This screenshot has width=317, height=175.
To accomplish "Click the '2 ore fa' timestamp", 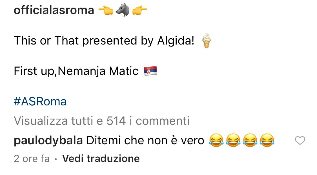I will (32, 159).
